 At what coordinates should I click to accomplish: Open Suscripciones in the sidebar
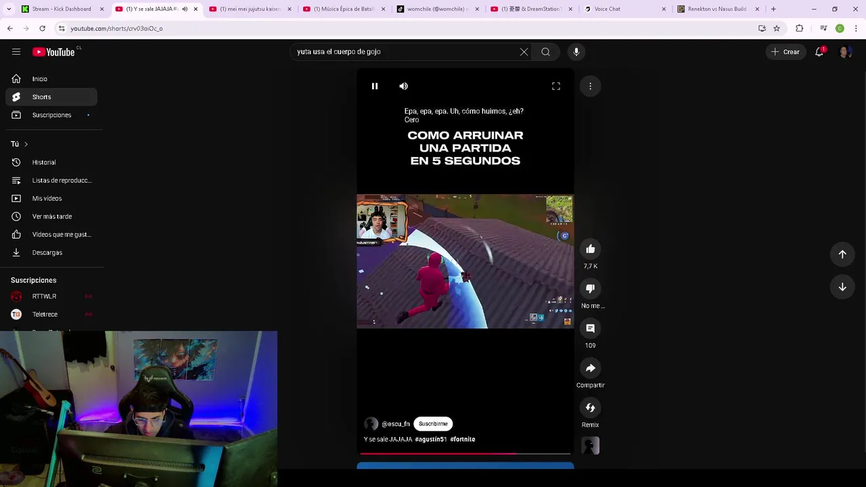pos(51,115)
